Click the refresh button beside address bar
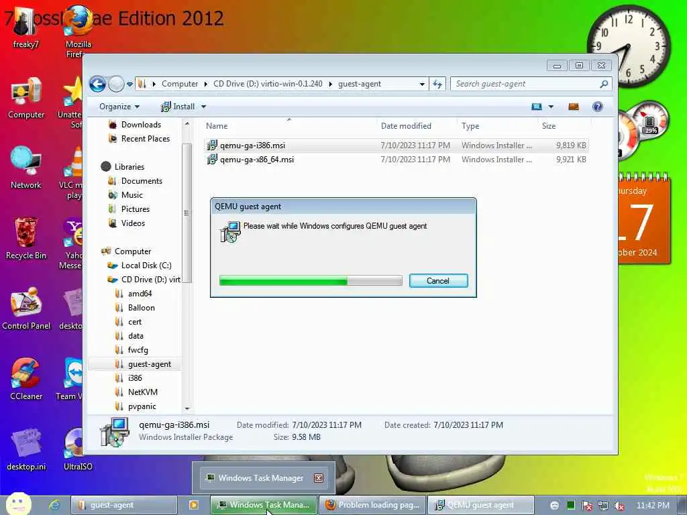 (437, 84)
